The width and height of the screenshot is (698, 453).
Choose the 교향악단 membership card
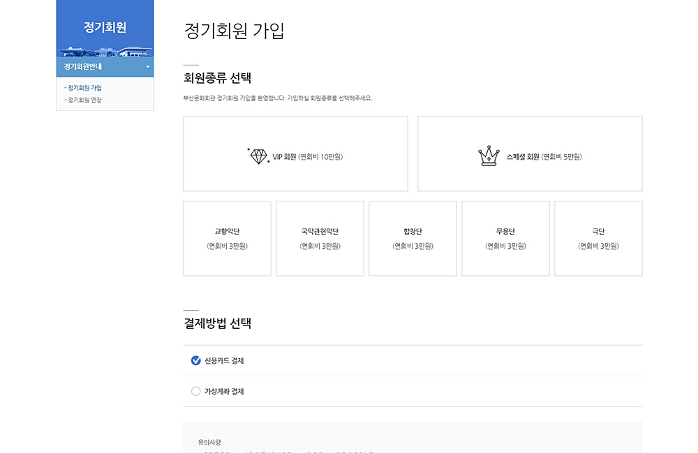point(227,238)
